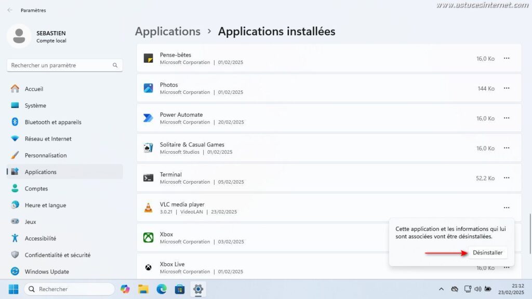The width and height of the screenshot is (532, 299).
Task: Navigate to Windows Update in the sidebar
Action: [47, 271]
